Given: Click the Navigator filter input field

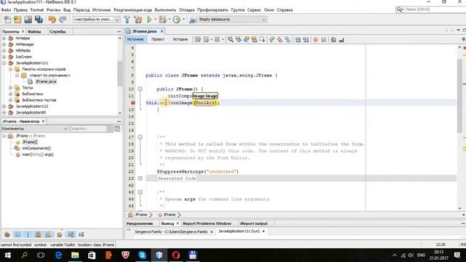Looking at the screenshot, I should [88, 129].
